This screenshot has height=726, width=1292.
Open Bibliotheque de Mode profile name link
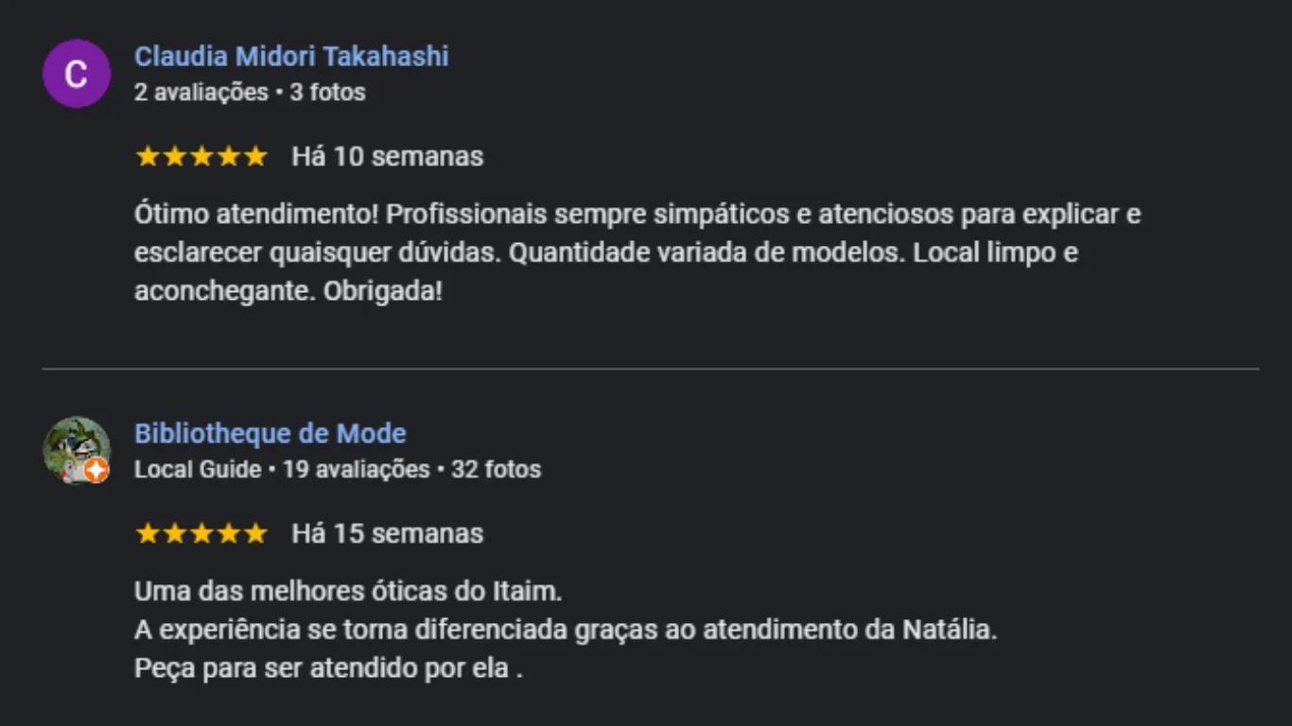click(x=271, y=434)
